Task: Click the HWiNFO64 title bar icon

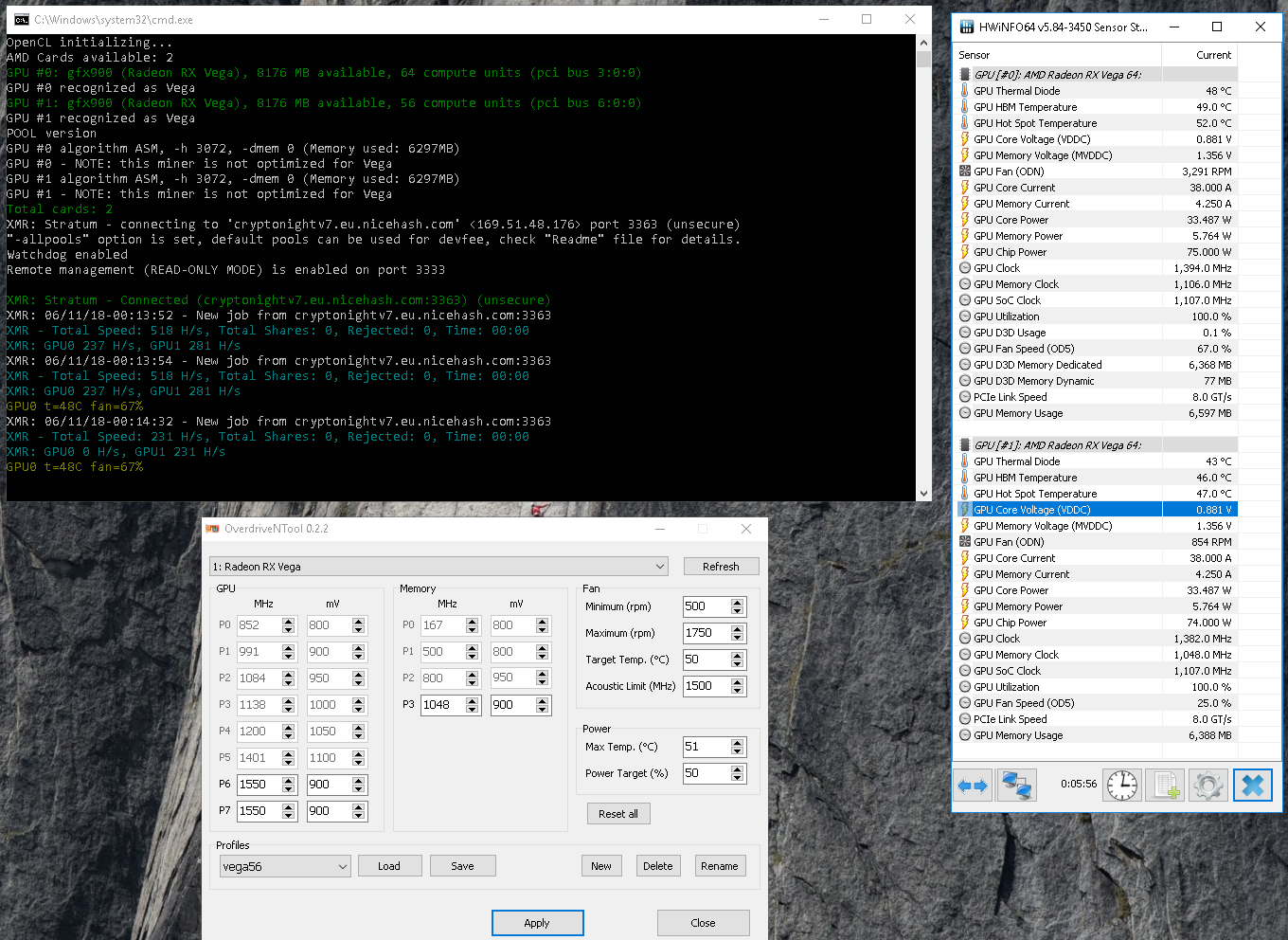Action: tap(967, 27)
